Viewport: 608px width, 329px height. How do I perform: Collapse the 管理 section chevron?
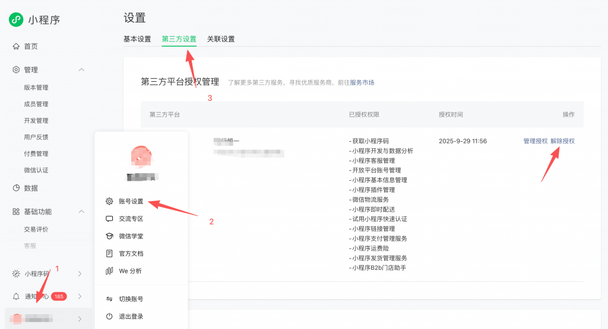click(x=81, y=70)
